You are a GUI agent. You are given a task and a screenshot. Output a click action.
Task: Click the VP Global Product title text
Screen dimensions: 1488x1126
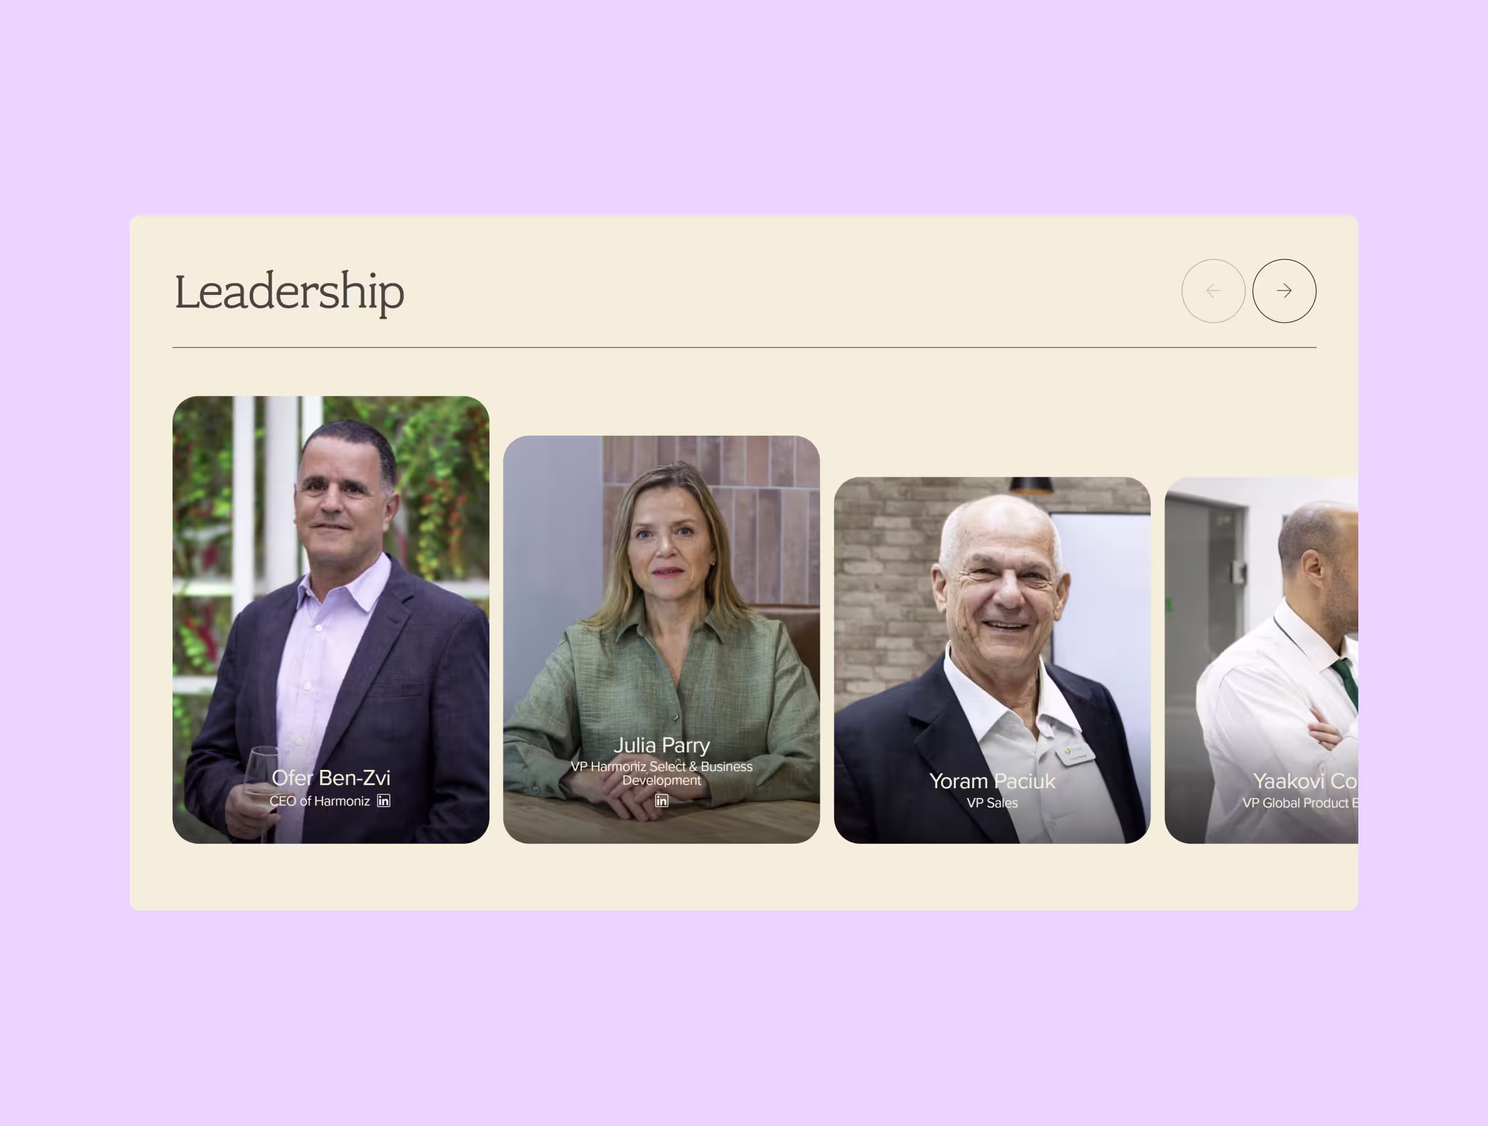1300,802
